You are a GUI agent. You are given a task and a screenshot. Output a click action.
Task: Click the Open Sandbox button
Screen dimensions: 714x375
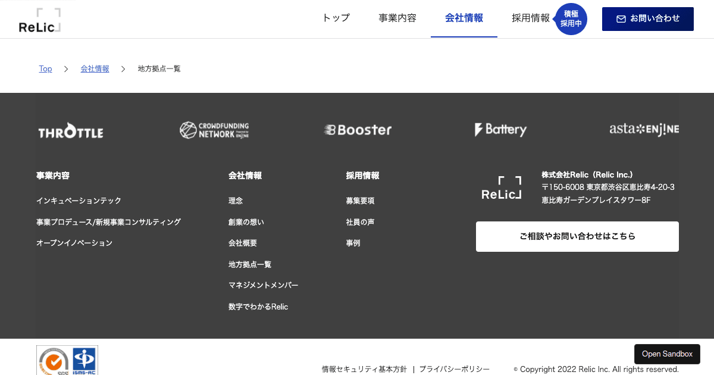coord(667,354)
